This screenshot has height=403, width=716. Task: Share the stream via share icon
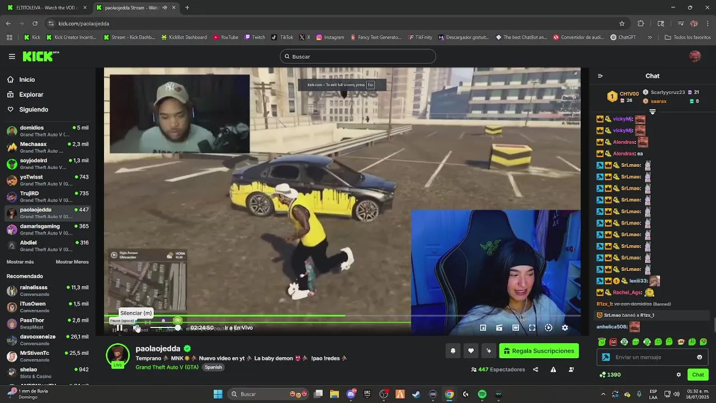tap(535, 369)
